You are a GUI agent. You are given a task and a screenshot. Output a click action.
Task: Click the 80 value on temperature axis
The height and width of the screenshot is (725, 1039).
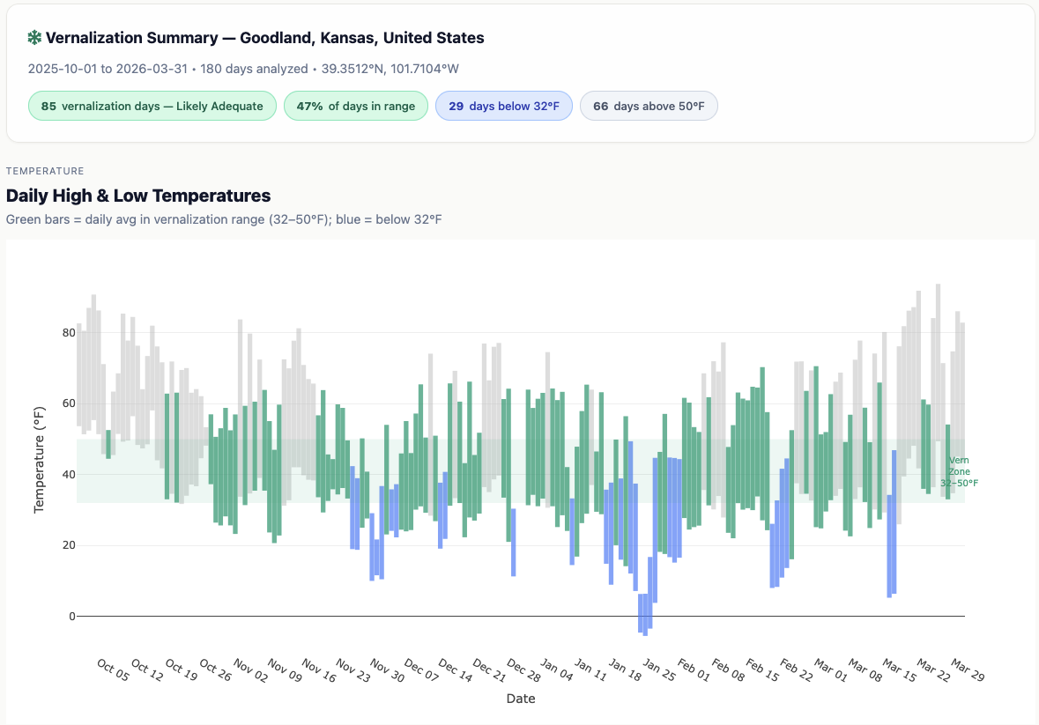62,333
